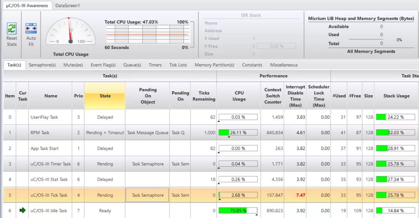Image resolution: width=419 pixels, height=218 pixels.
Task: Click the 890,823 context switch value
Action: 274,211
